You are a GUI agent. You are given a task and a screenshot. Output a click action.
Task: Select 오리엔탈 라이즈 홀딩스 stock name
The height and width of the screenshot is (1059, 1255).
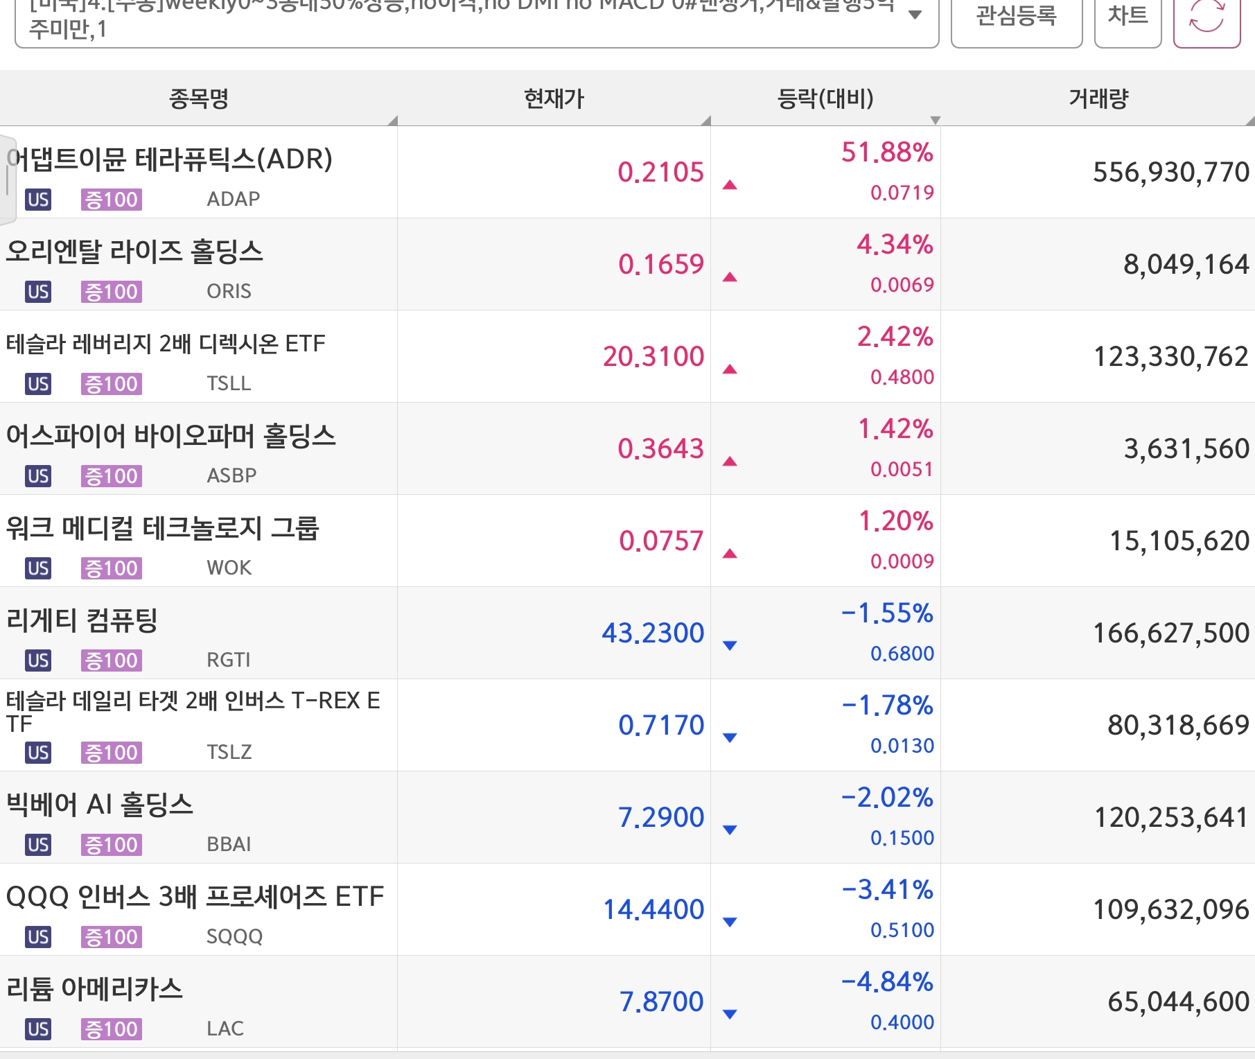click(134, 252)
